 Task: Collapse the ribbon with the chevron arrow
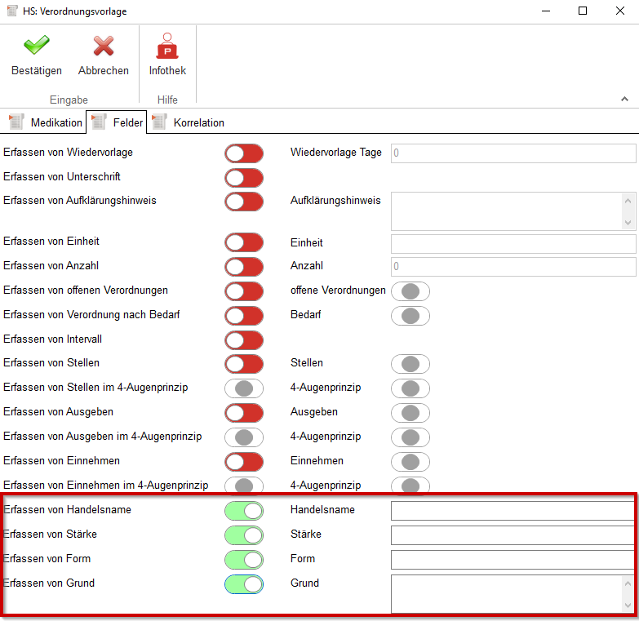coord(624,99)
